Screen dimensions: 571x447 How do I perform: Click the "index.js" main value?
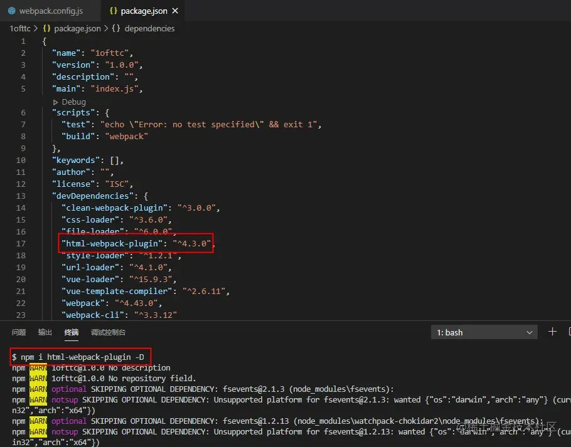114,88
